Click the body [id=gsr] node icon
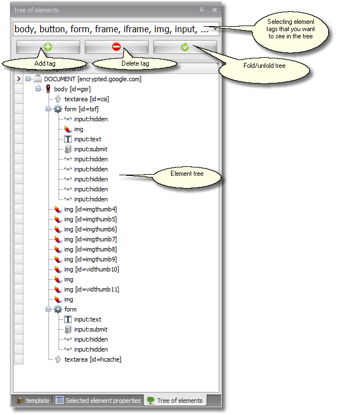This screenshot has width=337, height=415. point(48,89)
